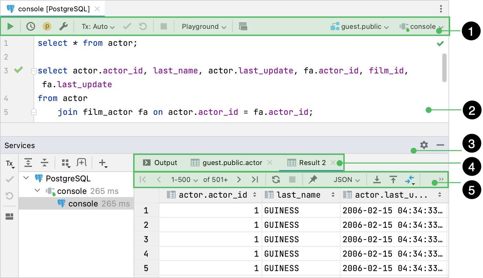Collapse the PostgreSQL tree node
The height and width of the screenshot is (278, 483).
click(x=26, y=178)
